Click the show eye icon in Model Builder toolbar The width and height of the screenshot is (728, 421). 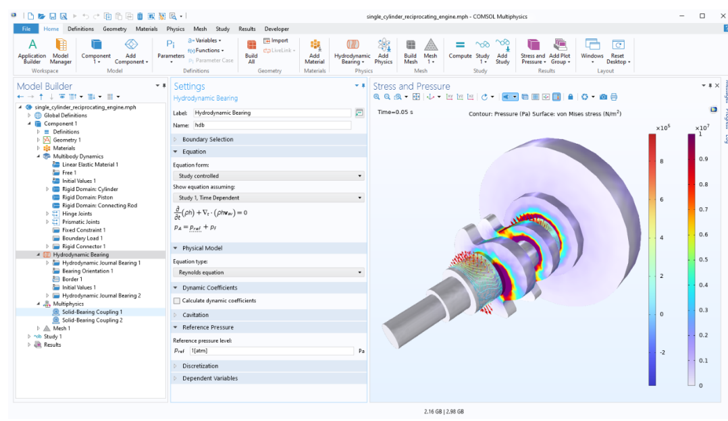point(61,97)
